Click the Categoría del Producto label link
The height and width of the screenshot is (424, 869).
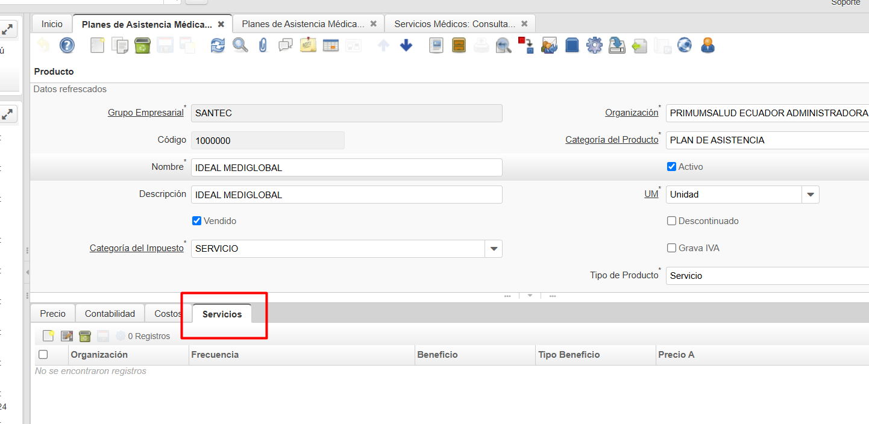point(612,140)
